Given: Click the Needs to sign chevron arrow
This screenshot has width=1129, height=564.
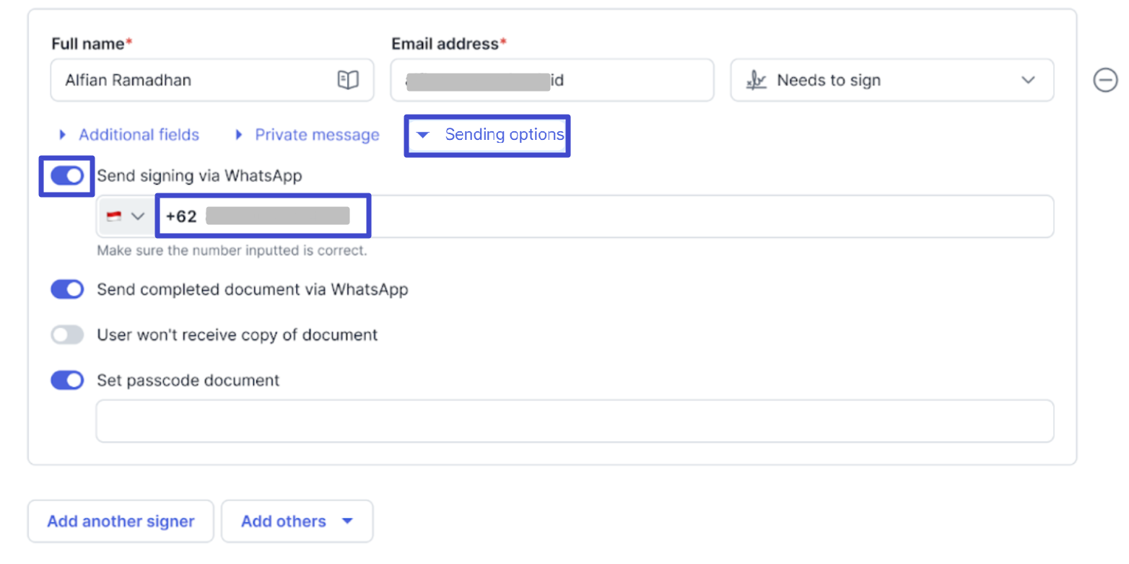Looking at the screenshot, I should 1028,80.
